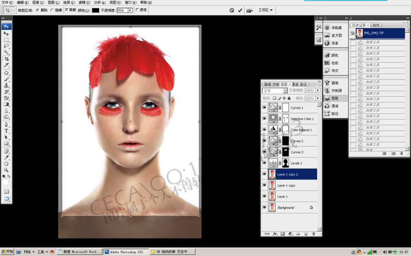The height and width of the screenshot is (256, 411).
Task: Open the workspace dropdown menu
Action: (265, 10)
